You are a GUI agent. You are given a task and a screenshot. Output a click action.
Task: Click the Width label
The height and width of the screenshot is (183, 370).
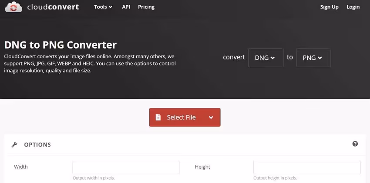tap(21, 167)
